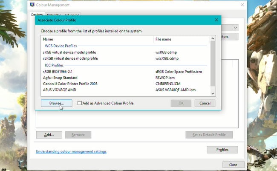
Task: Select sRGB IEC61966-2.1 profile
Action: pyautogui.click(x=58, y=72)
